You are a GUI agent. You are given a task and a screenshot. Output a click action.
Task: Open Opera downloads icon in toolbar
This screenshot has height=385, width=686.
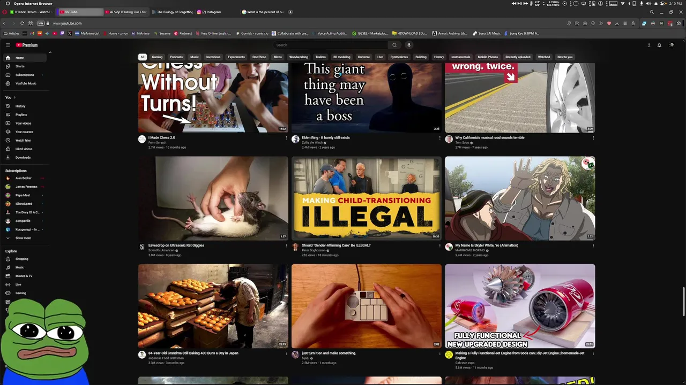[617, 23]
